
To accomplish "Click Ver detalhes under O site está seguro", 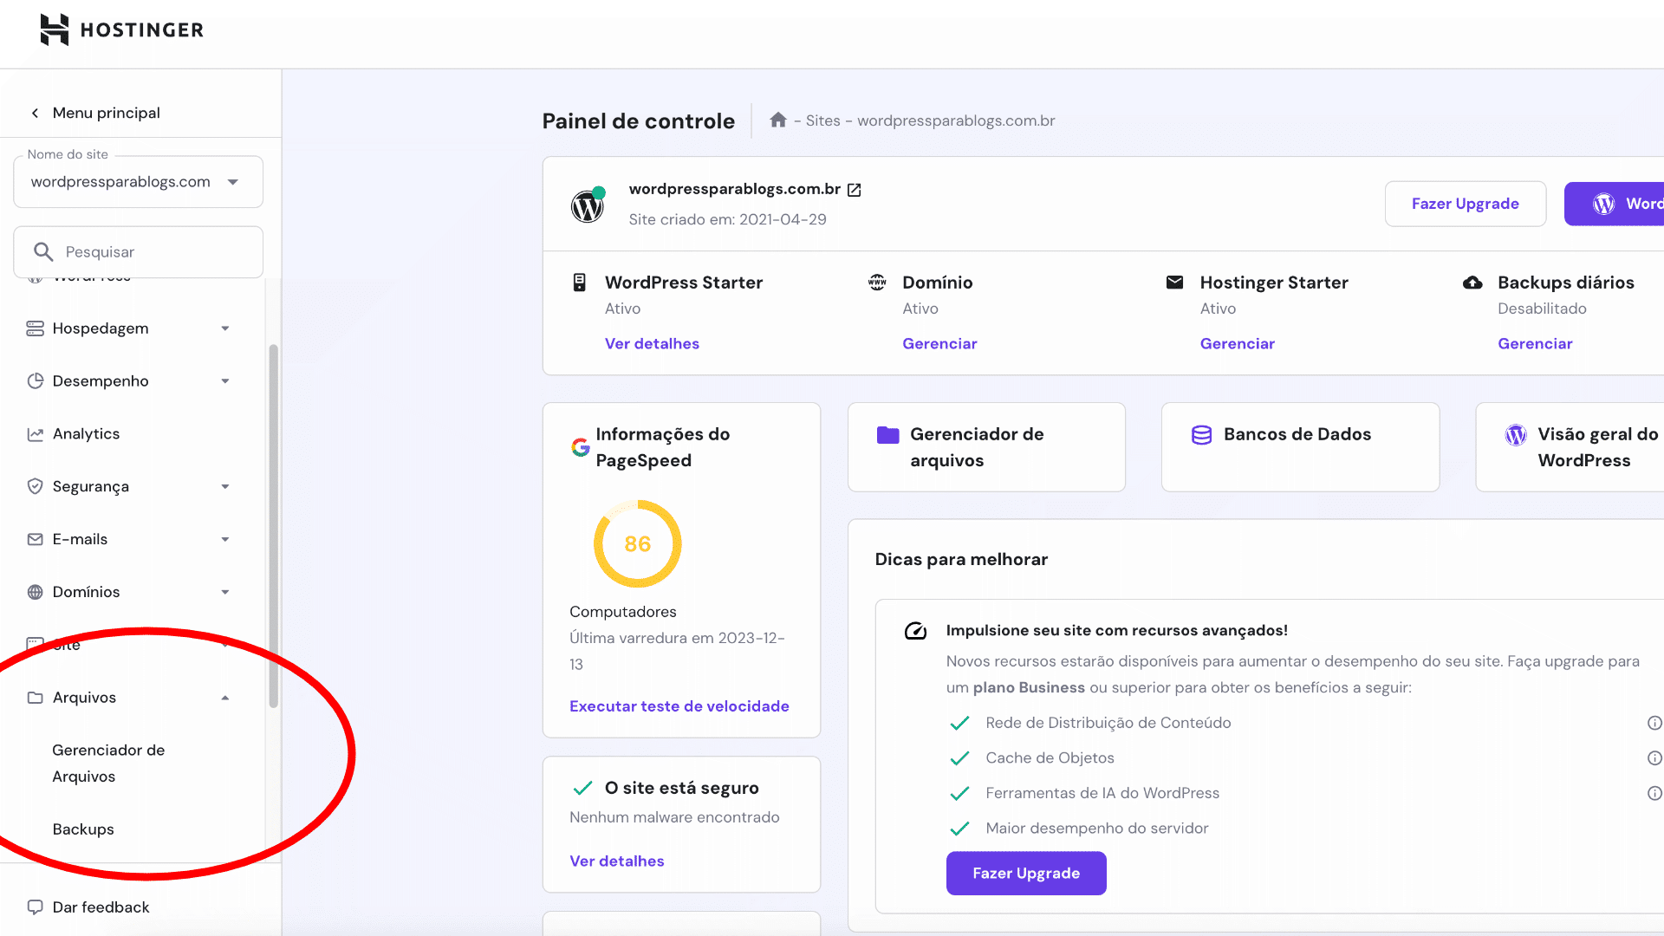I will pyautogui.click(x=617, y=861).
